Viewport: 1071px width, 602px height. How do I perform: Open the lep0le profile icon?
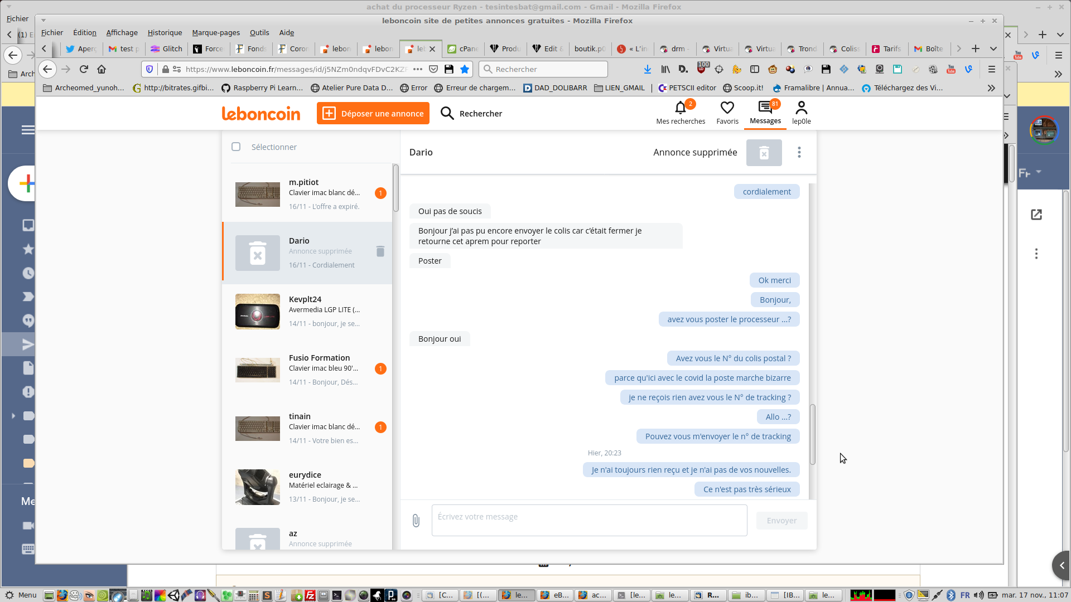pos(801,108)
